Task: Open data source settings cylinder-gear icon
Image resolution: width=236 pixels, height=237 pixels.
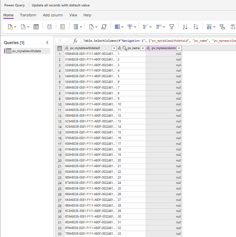Action: click(49, 27)
